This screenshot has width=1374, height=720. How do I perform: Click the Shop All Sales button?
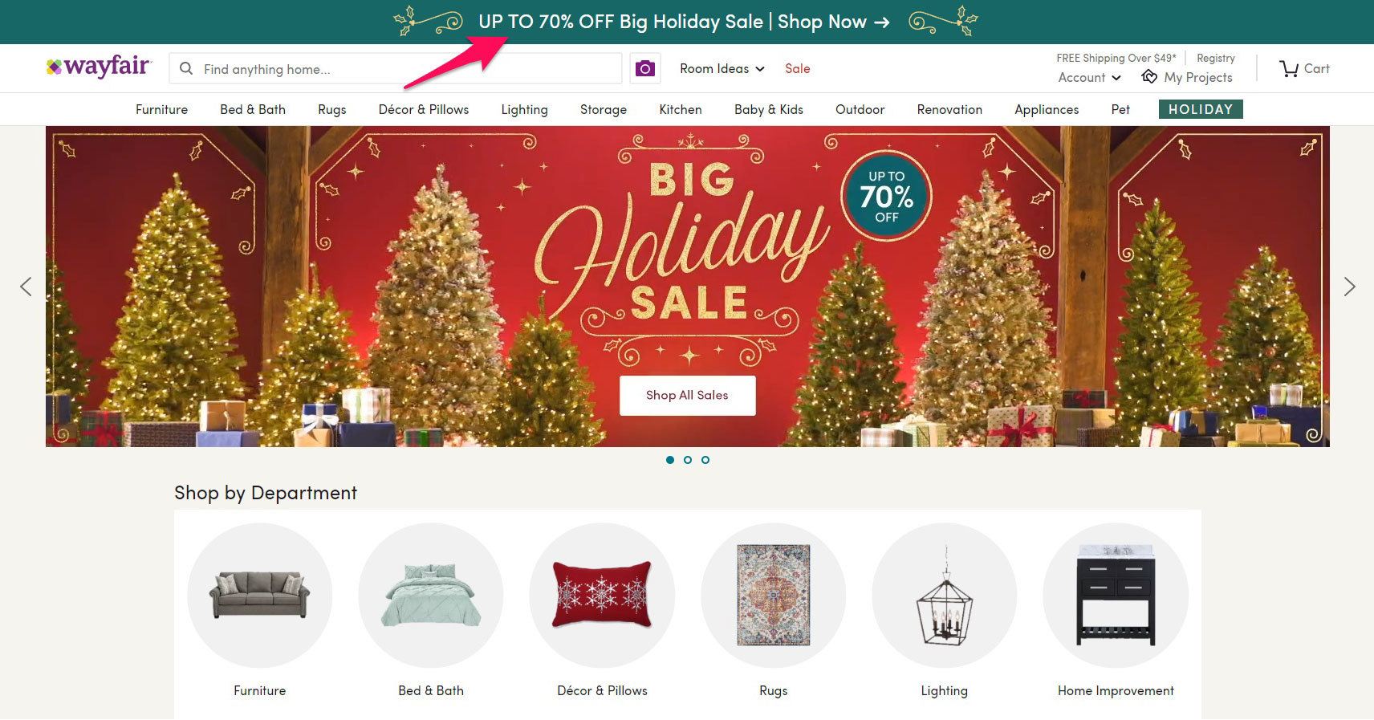(687, 395)
